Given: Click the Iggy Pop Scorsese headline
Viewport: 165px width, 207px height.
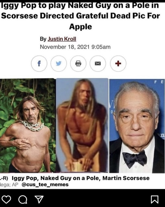Looking at the screenshot, I should coord(80,16).
